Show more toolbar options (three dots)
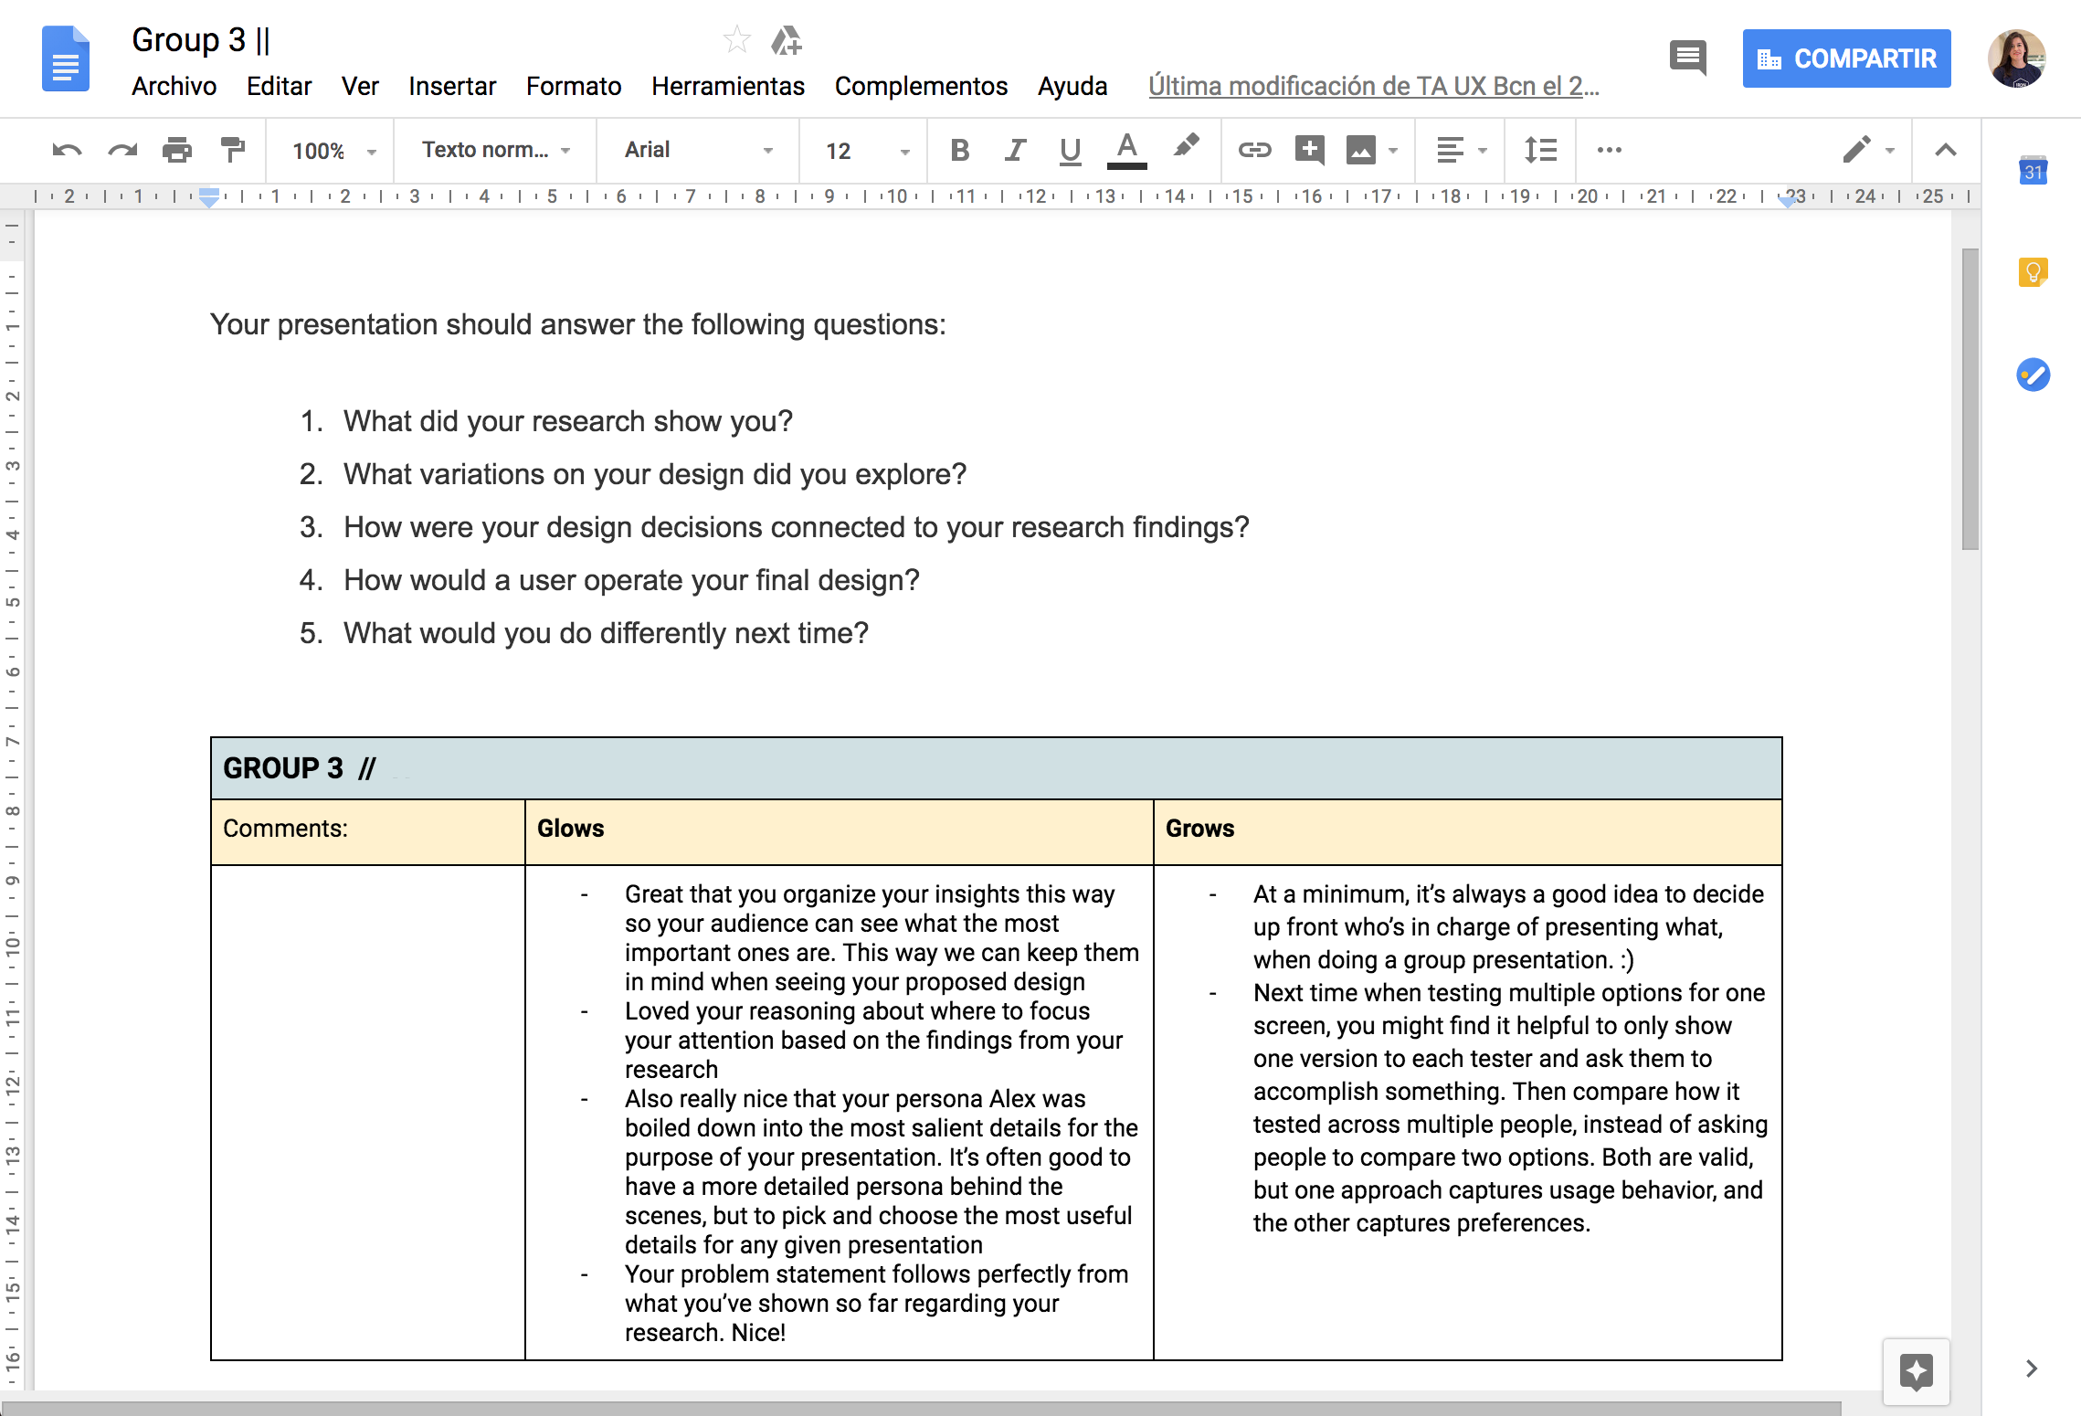 [1609, 150]
